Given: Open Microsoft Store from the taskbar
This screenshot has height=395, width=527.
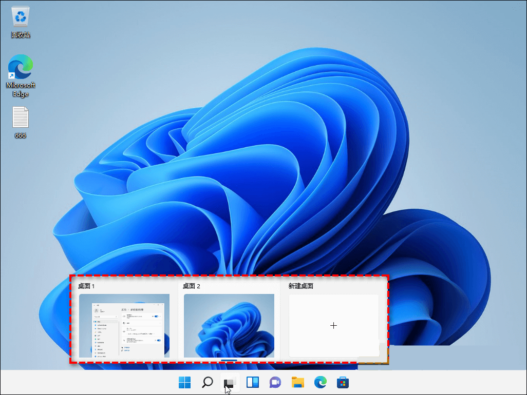Looking at the screenshot, I should click(343, 382).
